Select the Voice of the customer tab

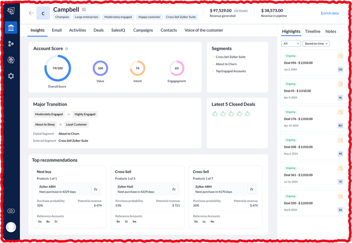(204, 30)
